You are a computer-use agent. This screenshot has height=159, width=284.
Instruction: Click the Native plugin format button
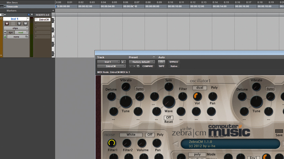coord(174,66)
